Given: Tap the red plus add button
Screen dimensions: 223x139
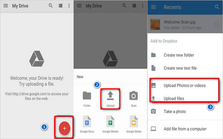Looking at the screenshot, I should [64, 128].
